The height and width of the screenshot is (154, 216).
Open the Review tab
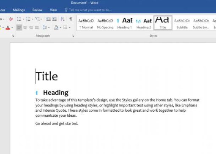(37, 10)
